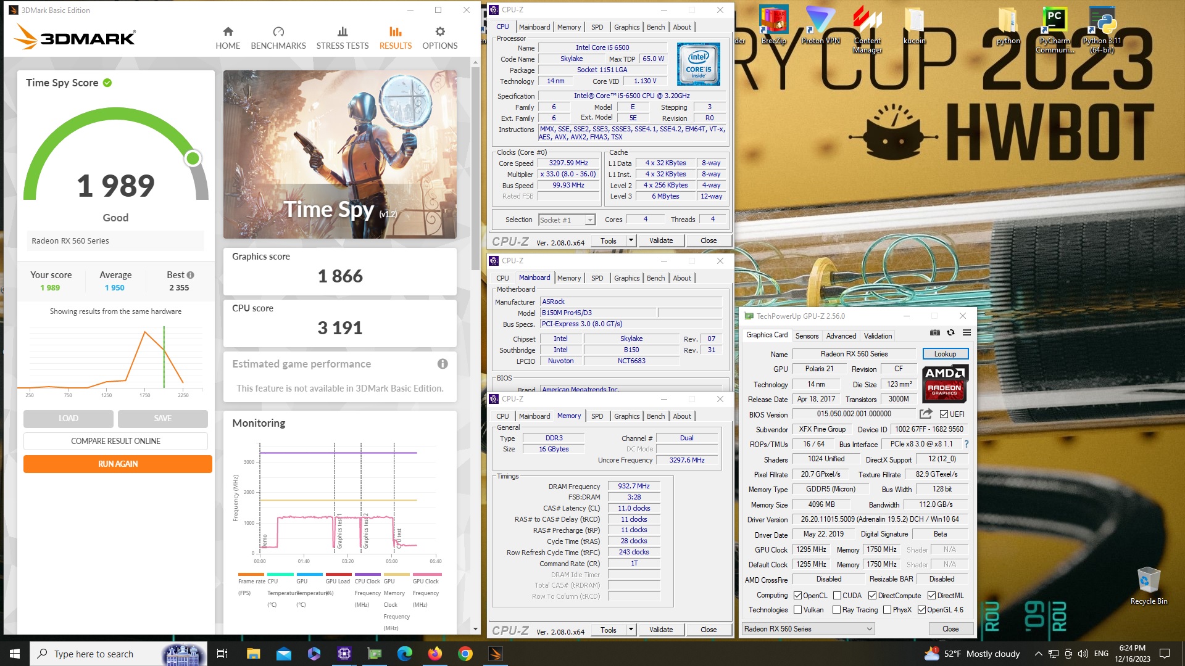Viewport: 1185px width, 666px height.
Task: Open File Explorer from taskbar
Action: pyautogui.click(x=254, y=654)
